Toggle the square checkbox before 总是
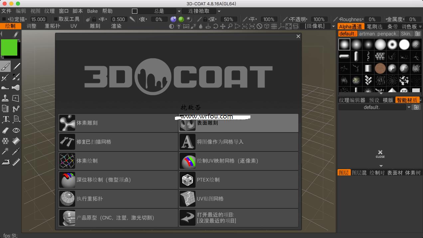 pyautogui.click(x=135, y=11)
